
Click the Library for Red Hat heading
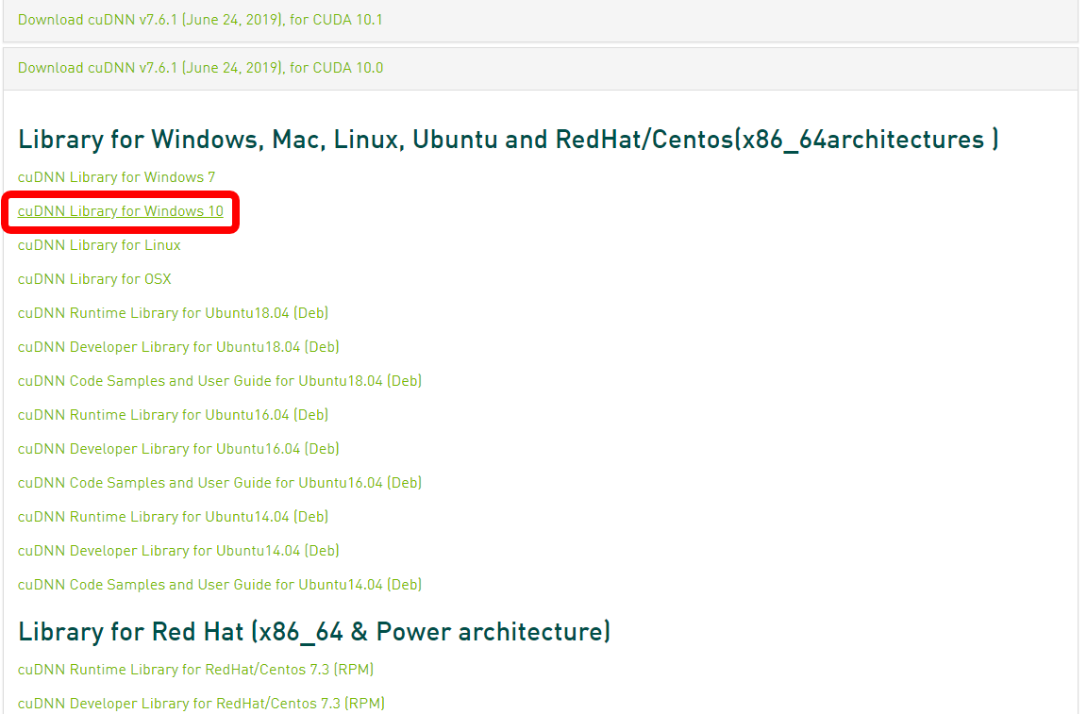(x=314, y=632)
